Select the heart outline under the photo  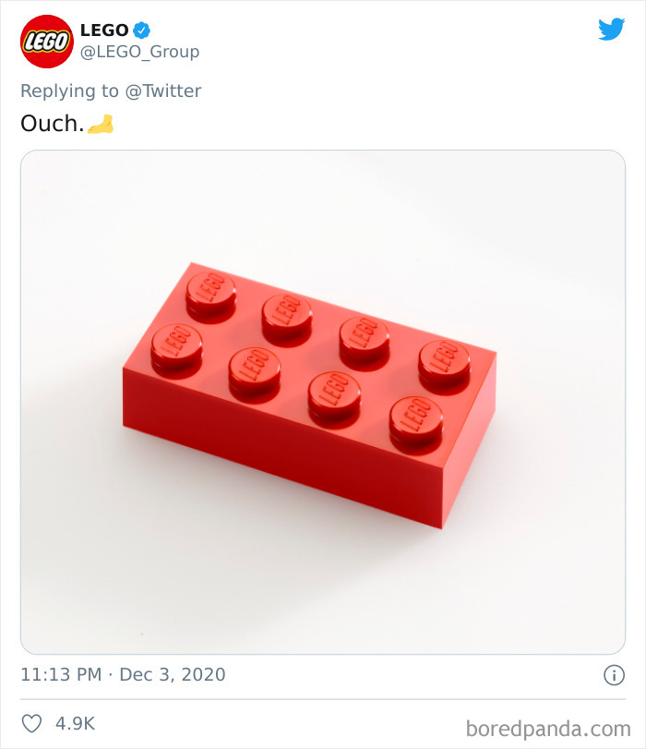click(32, 724)
